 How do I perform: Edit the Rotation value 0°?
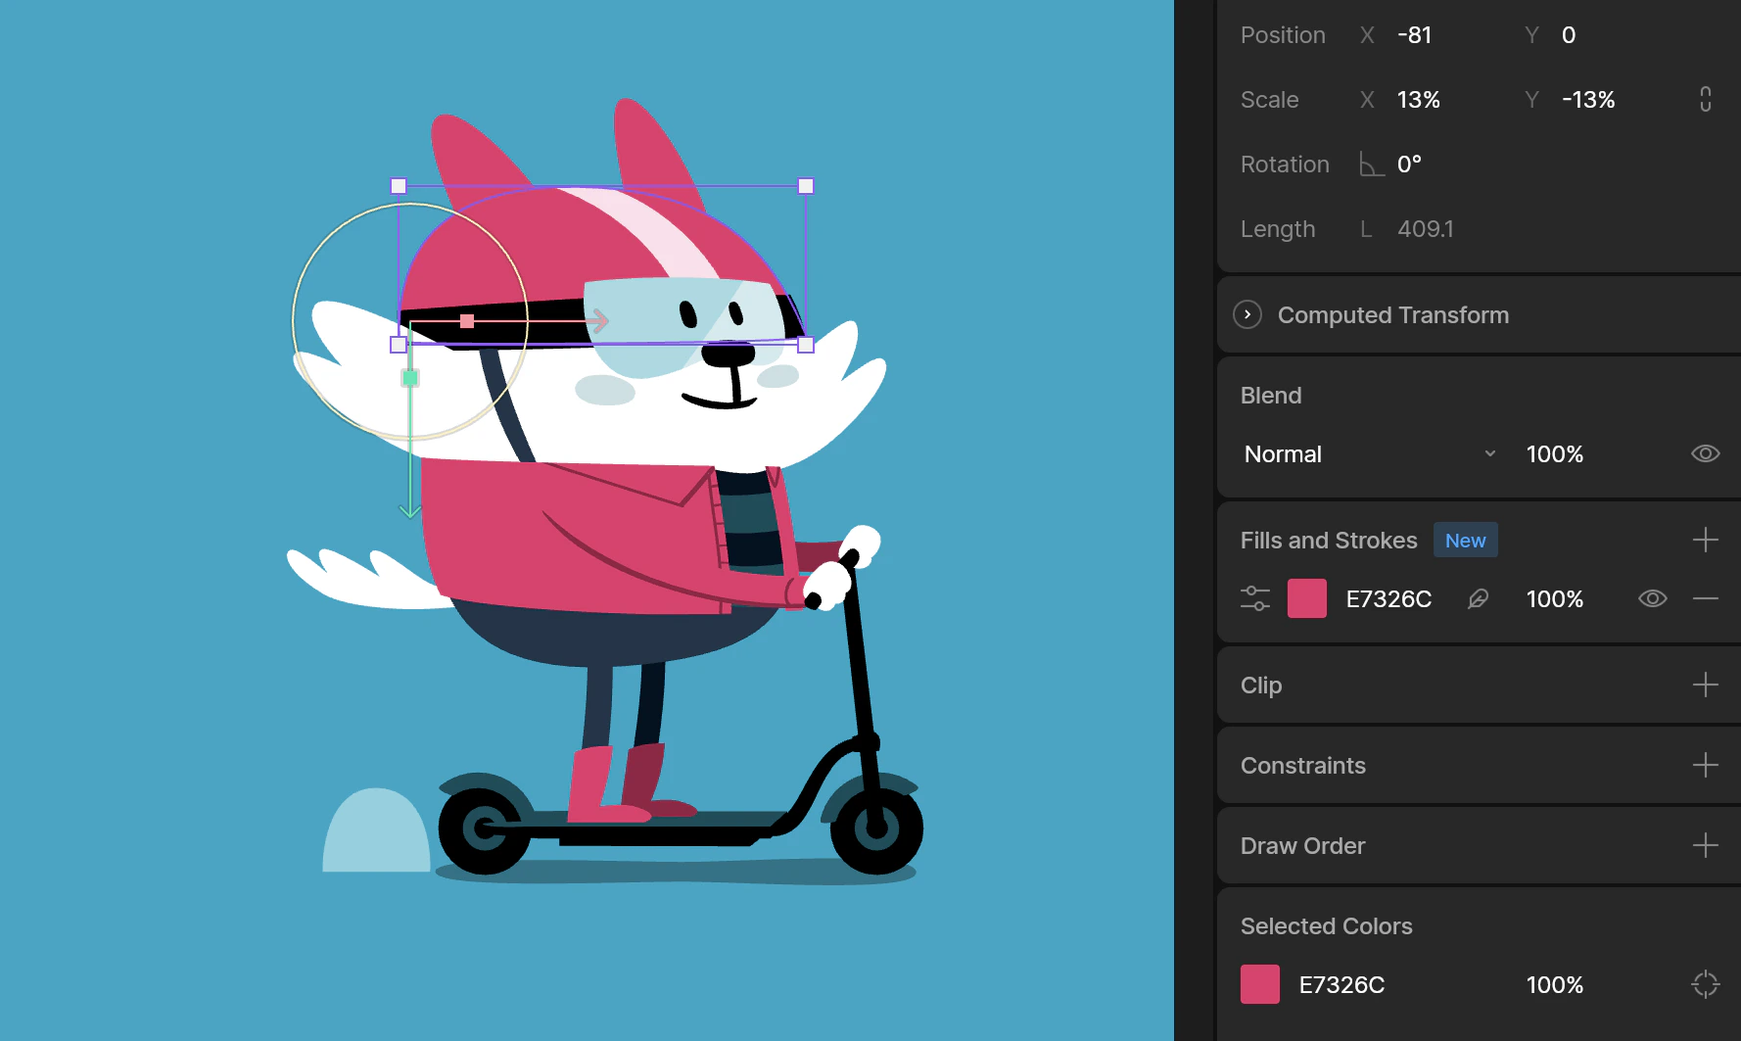1409,164
